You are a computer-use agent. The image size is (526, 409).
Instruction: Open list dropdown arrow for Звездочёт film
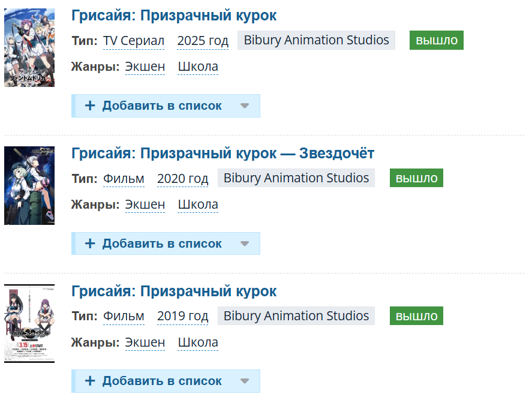tap(244, 244)
